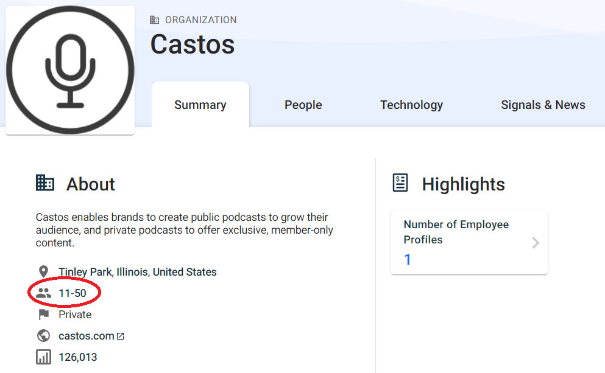605x373 pixels.
Task: Click the globe website icon
Action: (43, 336)
